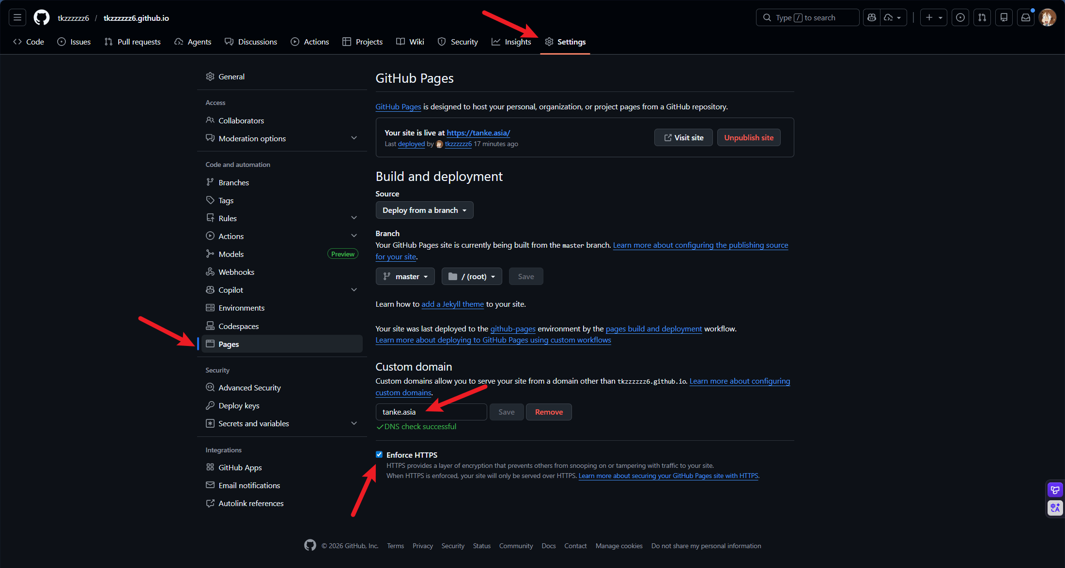Click the Unpublish site button

[748, 137]
